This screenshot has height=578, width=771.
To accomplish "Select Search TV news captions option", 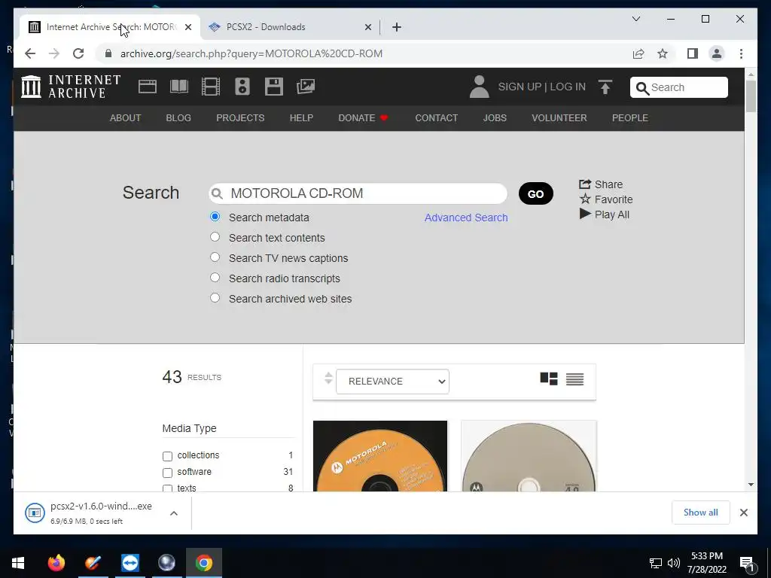I will 215,257.
